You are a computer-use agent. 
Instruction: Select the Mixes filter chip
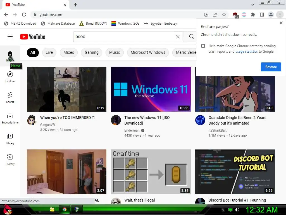(69, 52)
